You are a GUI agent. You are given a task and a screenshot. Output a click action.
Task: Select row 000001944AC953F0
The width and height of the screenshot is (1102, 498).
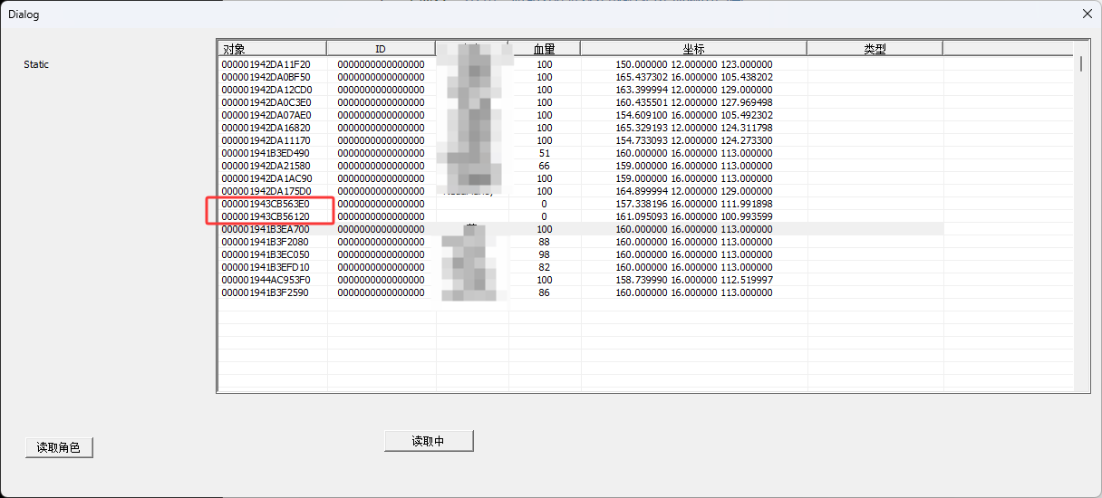pyautogui.click(x=581, y=280)
